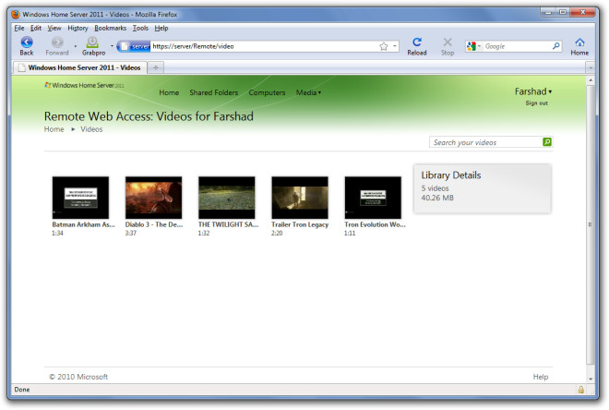Image resolution: width=609 pixels, height=410 pixels.
Task: Open the back/forward history dropdown arrow
Action: [x=75, y=46]
